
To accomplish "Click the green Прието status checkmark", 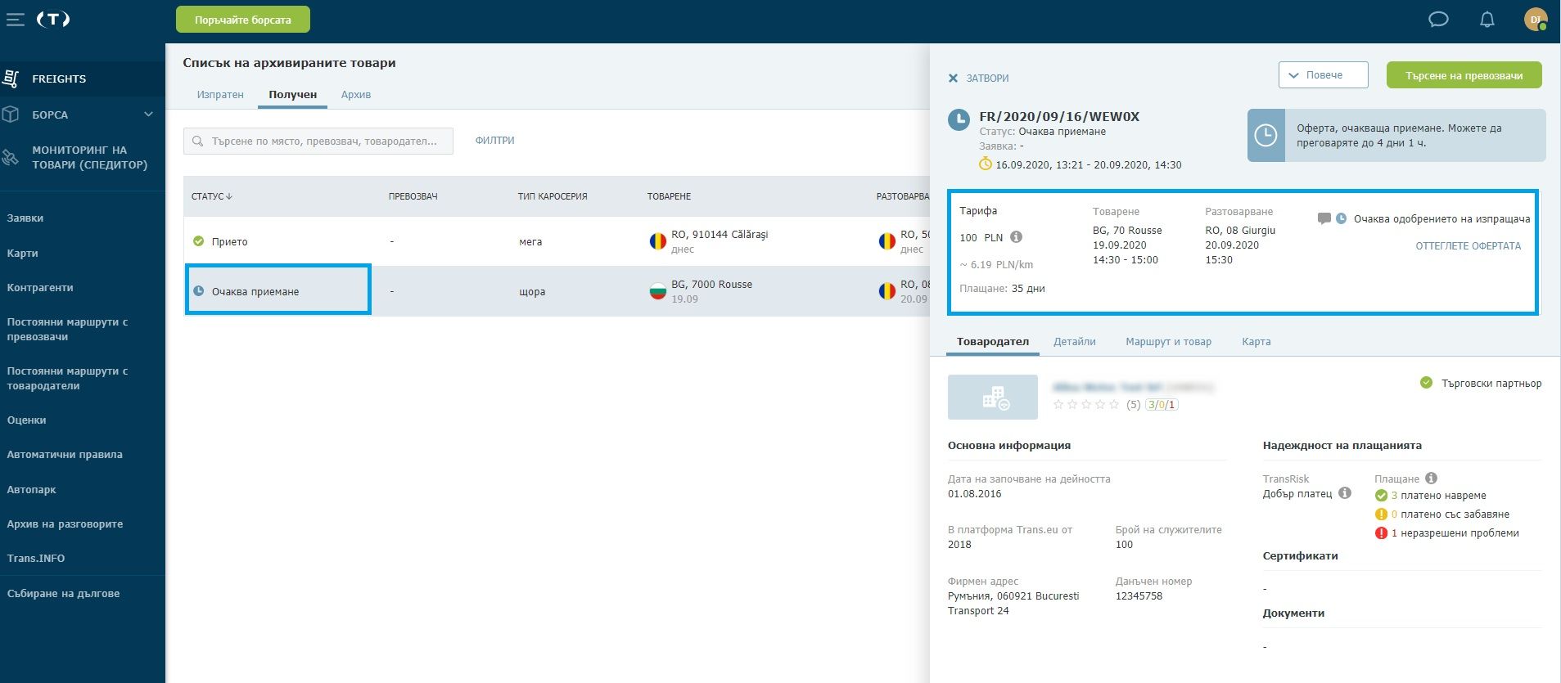I will [198, 241].
